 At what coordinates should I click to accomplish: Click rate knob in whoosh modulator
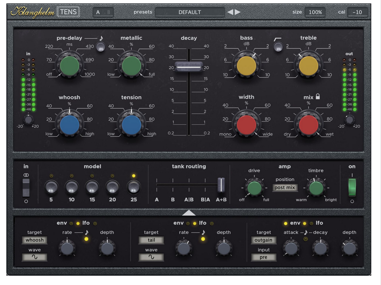coord(67,248)
